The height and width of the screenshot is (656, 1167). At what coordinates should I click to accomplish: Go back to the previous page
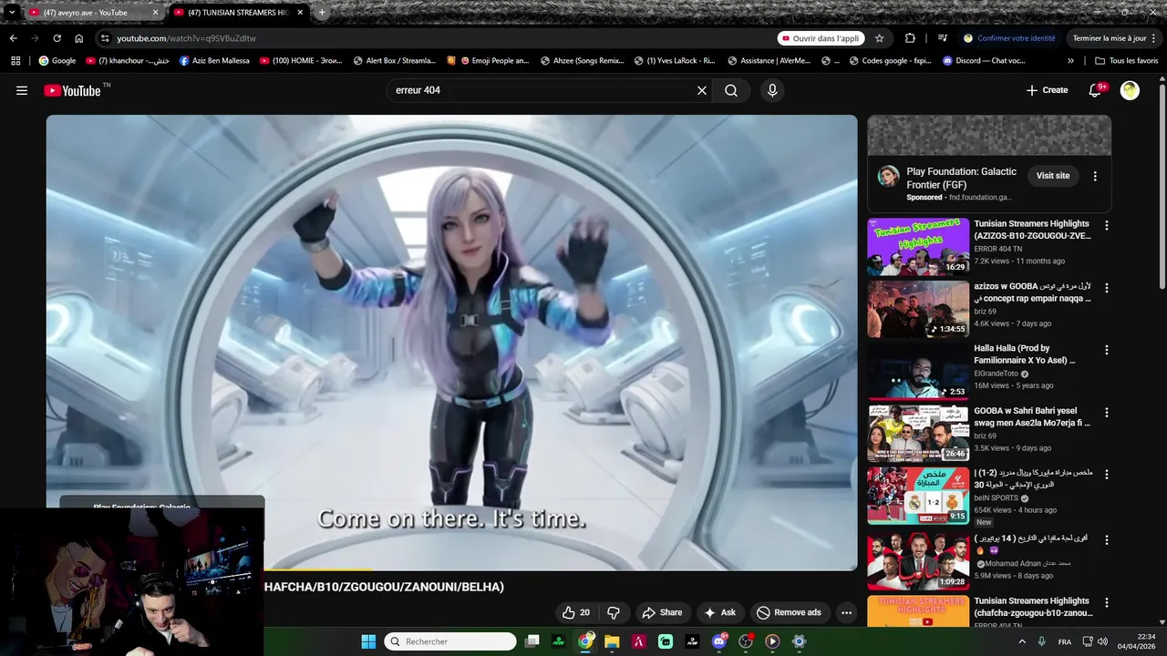[x=13, y=38]
